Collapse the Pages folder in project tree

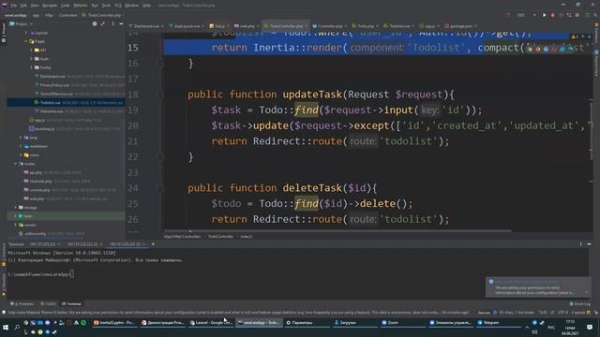[x=26, y=41]
